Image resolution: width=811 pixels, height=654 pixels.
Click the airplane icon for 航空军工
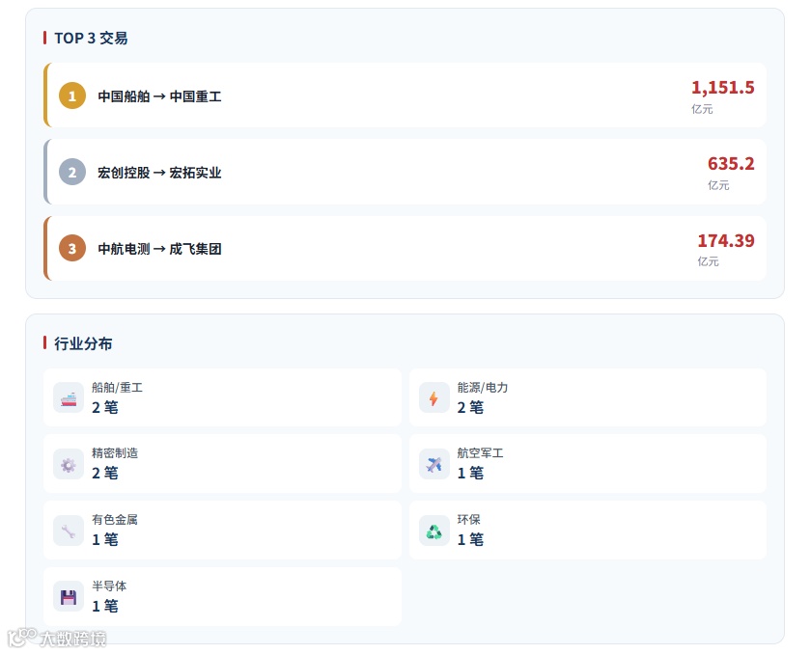[x=433, y=464]
